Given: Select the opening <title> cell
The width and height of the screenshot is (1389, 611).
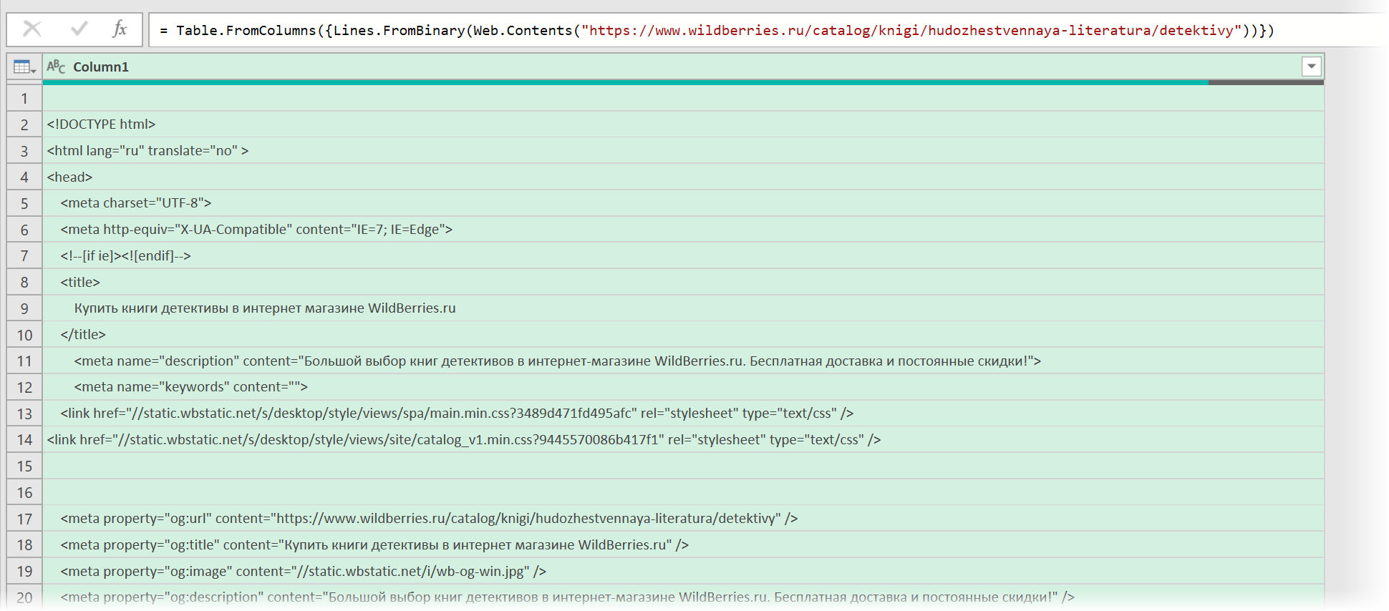Looking at the screenshot, I should pyautogui.click(x=683, y=282).
